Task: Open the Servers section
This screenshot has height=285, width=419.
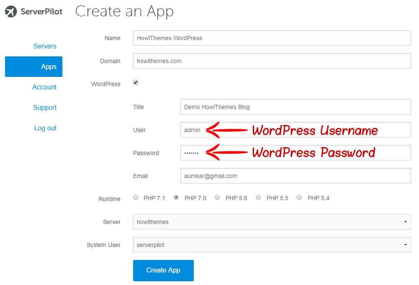Action: point(45,46)
